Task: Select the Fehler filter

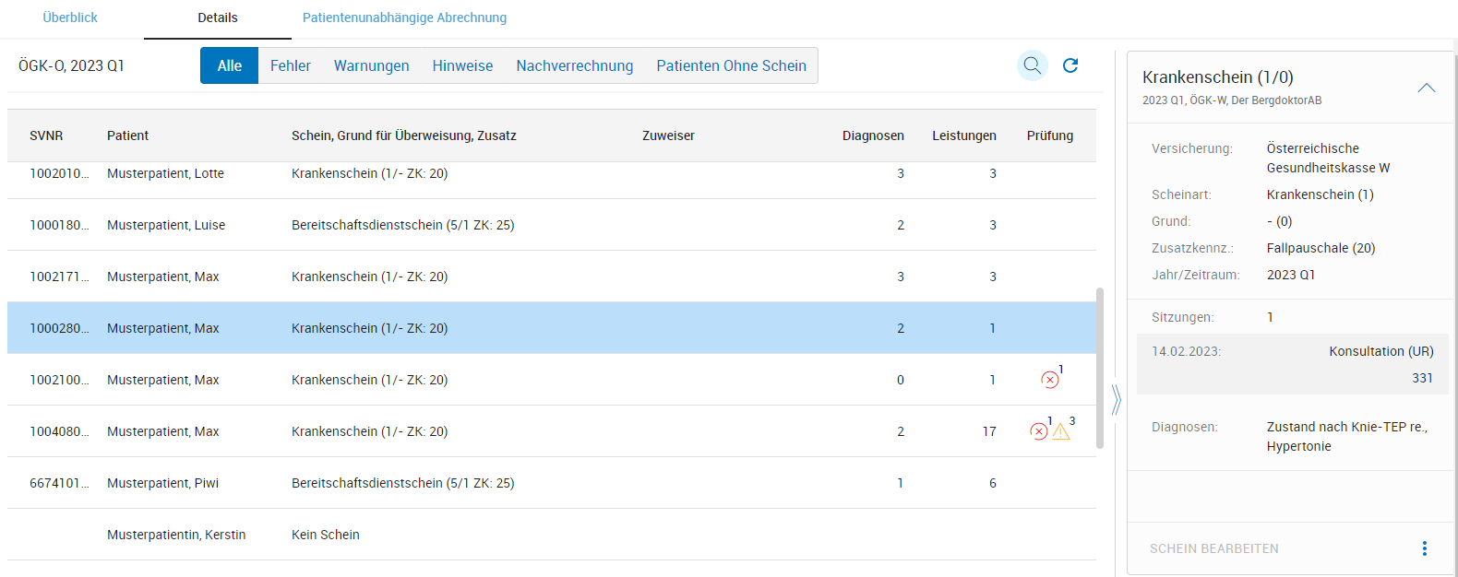Action: click(x=290, y=65)
